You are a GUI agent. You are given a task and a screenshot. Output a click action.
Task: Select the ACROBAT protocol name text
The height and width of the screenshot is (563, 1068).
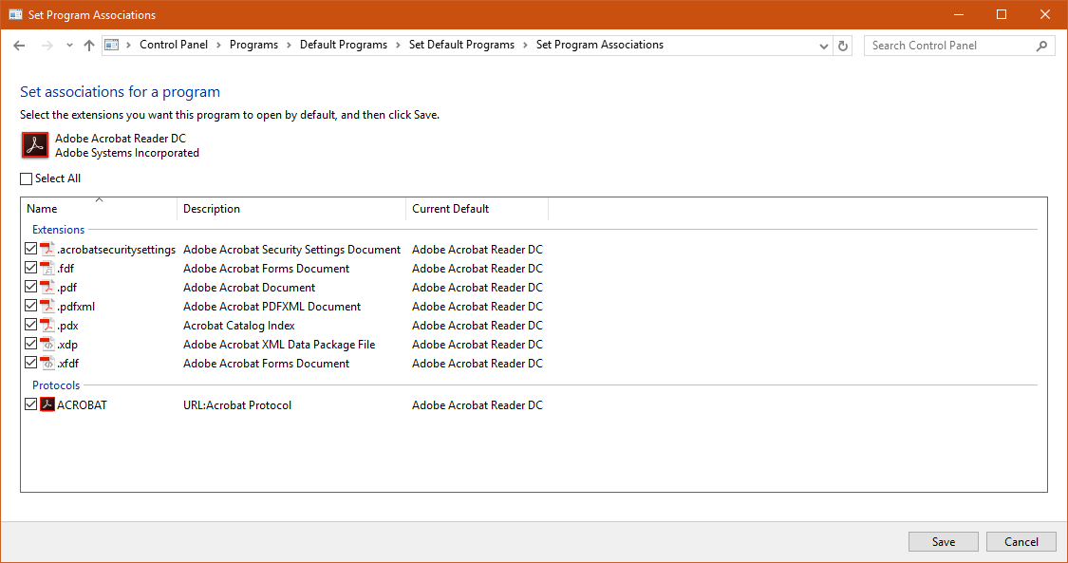[x=82, y=405]
